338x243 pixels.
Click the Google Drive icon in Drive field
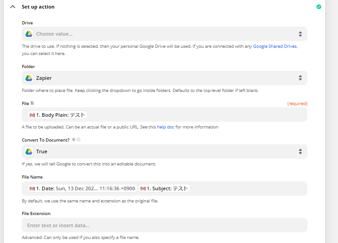coord(29,34)
